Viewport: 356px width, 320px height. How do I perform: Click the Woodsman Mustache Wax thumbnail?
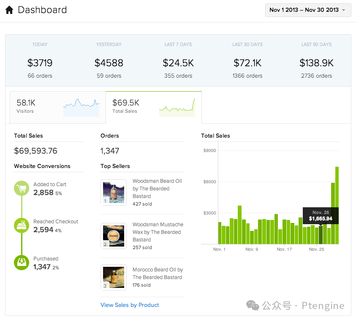[114, 236]
